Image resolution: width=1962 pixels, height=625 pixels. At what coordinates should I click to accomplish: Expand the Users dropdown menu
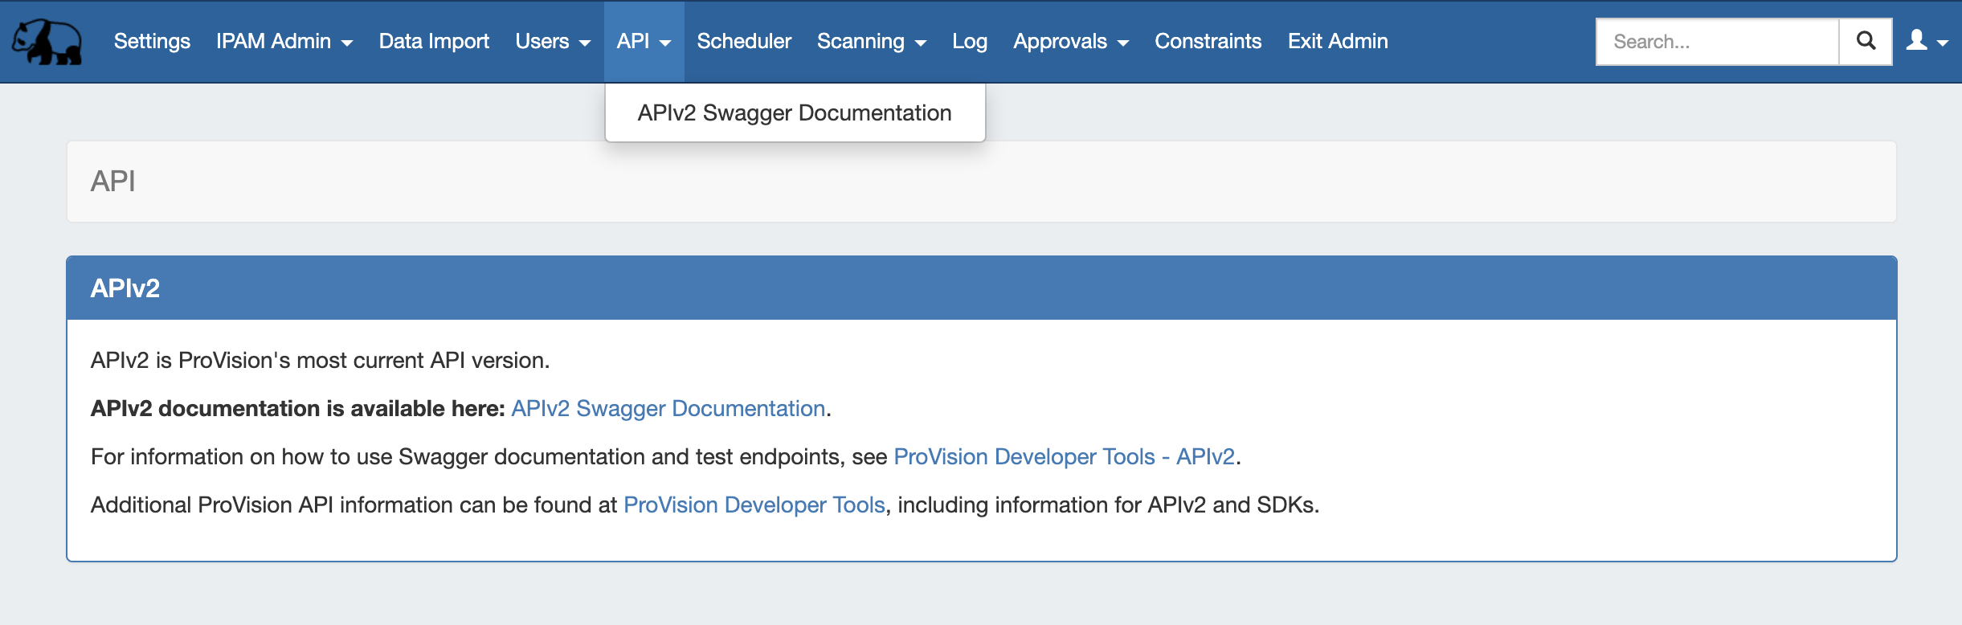pos(552,41)
